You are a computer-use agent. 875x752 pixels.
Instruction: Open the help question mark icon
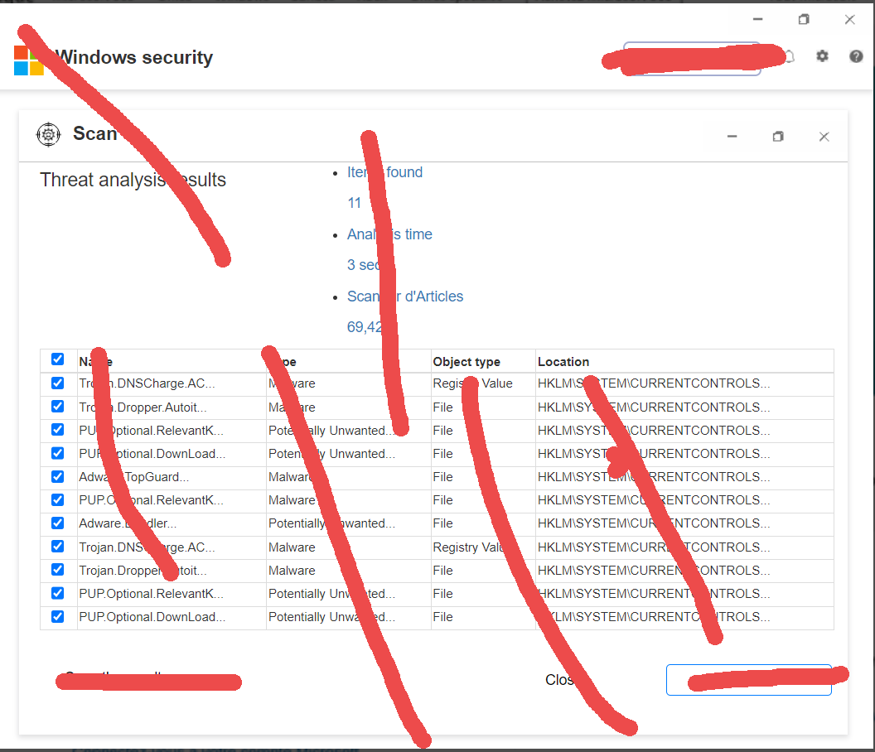coord(856,55)
